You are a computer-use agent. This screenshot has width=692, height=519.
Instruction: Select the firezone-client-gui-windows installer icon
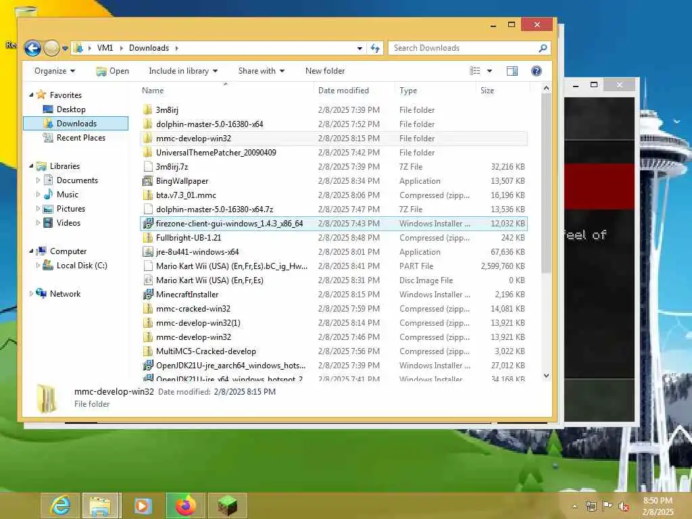148,223
